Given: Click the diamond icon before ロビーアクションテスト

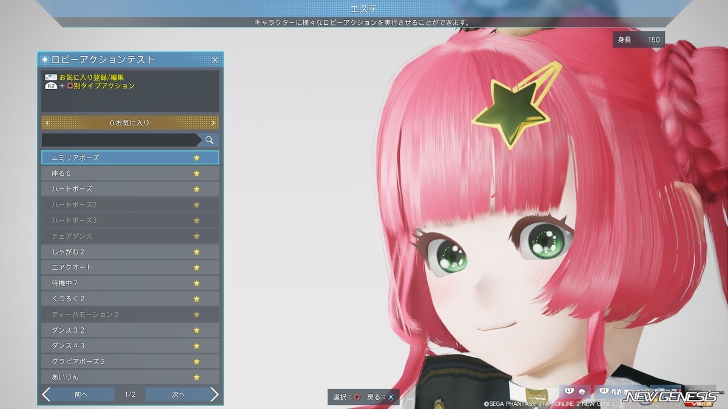Looking at the screenshot, I should (x=45, y=59).
